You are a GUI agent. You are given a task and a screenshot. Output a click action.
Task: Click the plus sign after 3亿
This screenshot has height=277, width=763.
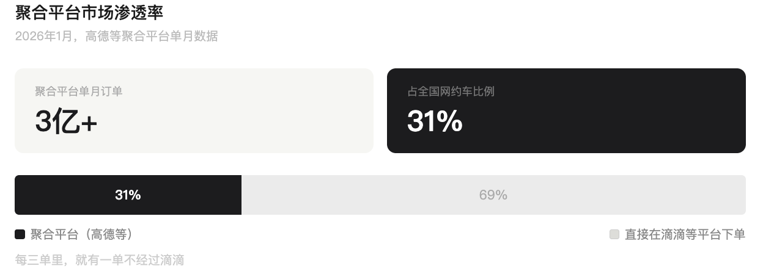point(89,123)
